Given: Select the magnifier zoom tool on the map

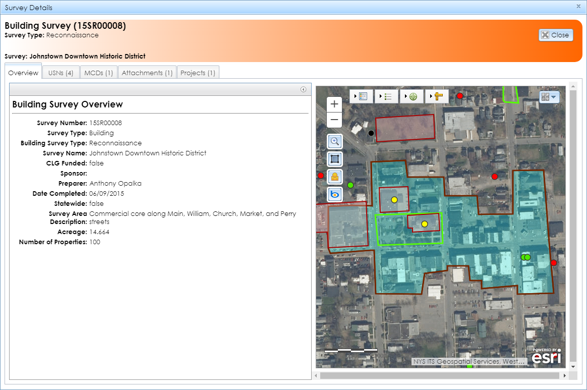Looking at the screenshot, I should (x=334, y=142).
